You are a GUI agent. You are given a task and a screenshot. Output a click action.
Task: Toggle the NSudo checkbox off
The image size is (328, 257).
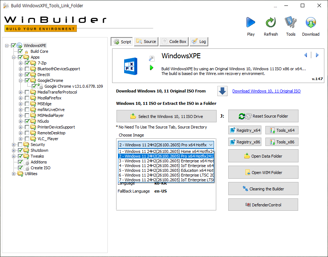click(27, 121)
